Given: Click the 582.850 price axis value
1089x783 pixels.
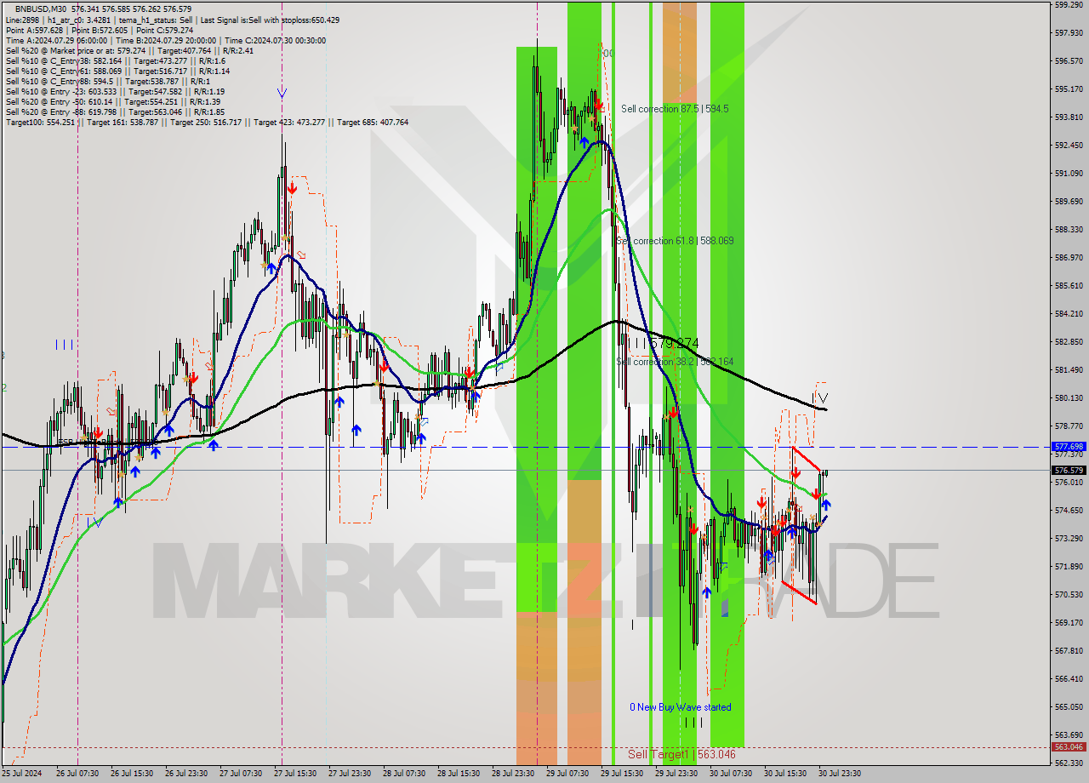Looking at the screenshot, I should (1069, 342).
